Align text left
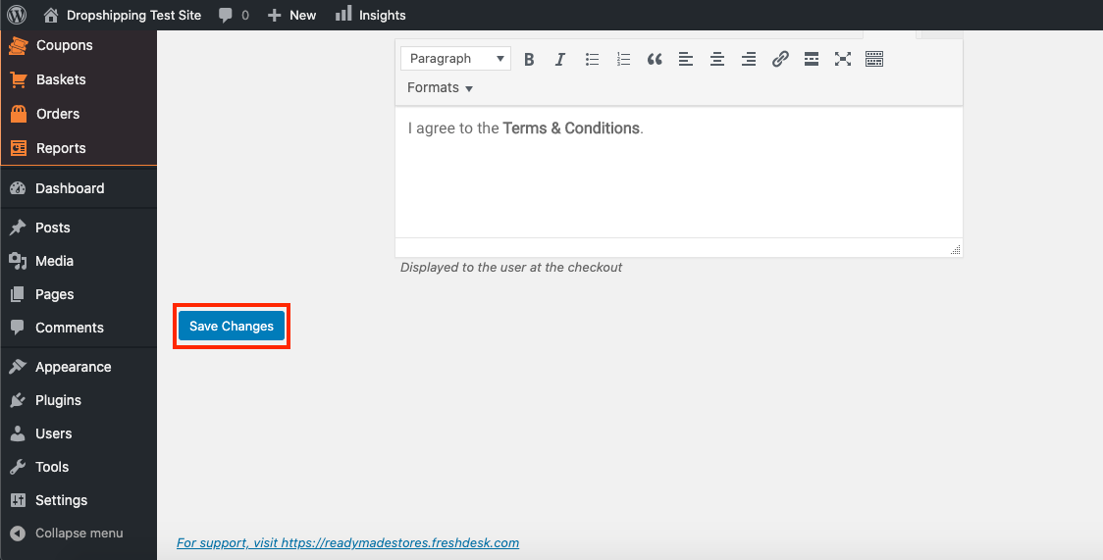 click(686, 59)
